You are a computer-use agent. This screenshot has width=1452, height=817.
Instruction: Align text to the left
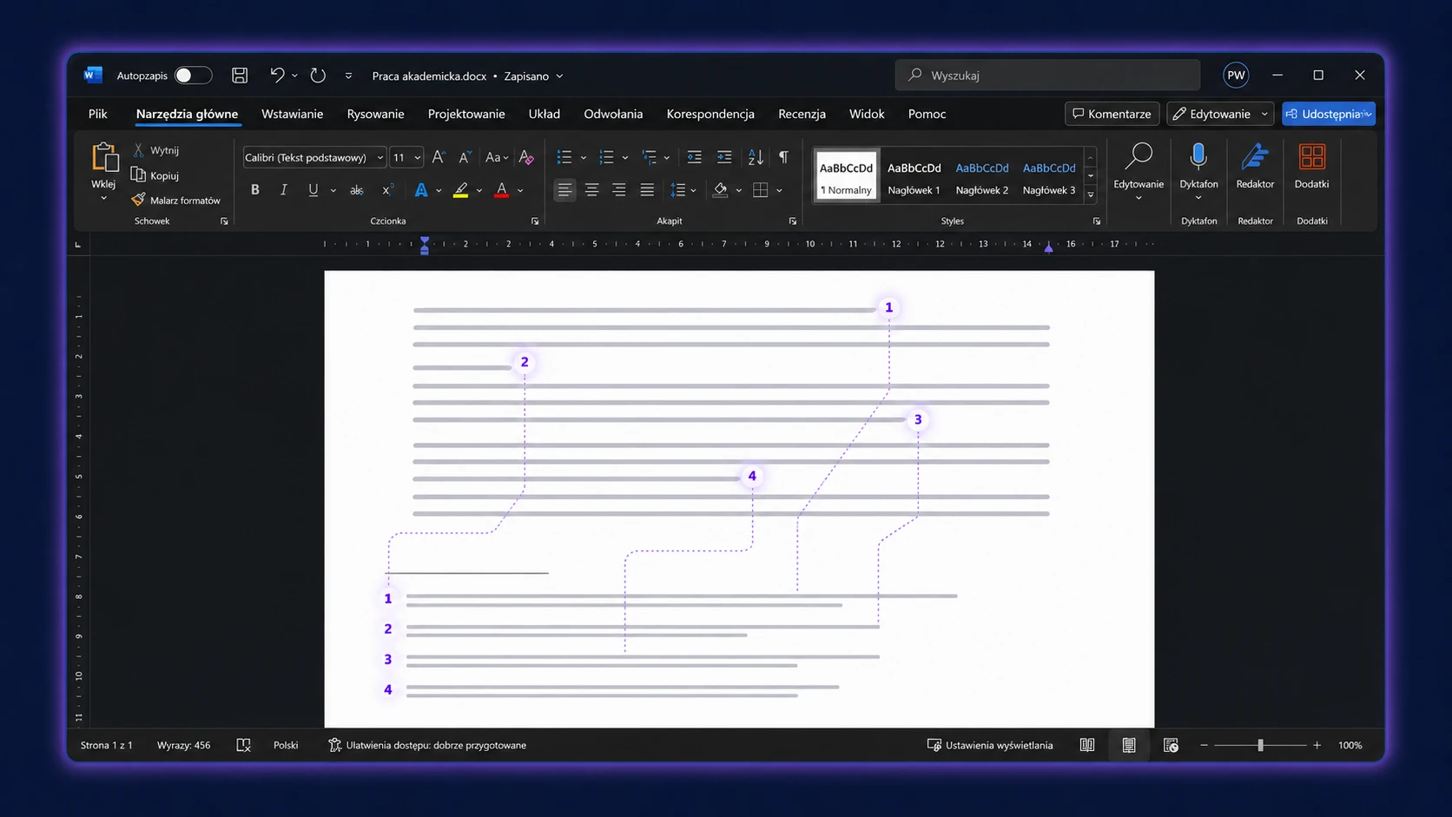pos(564,190)
